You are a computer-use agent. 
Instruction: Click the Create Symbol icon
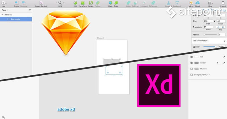(41, 3)
